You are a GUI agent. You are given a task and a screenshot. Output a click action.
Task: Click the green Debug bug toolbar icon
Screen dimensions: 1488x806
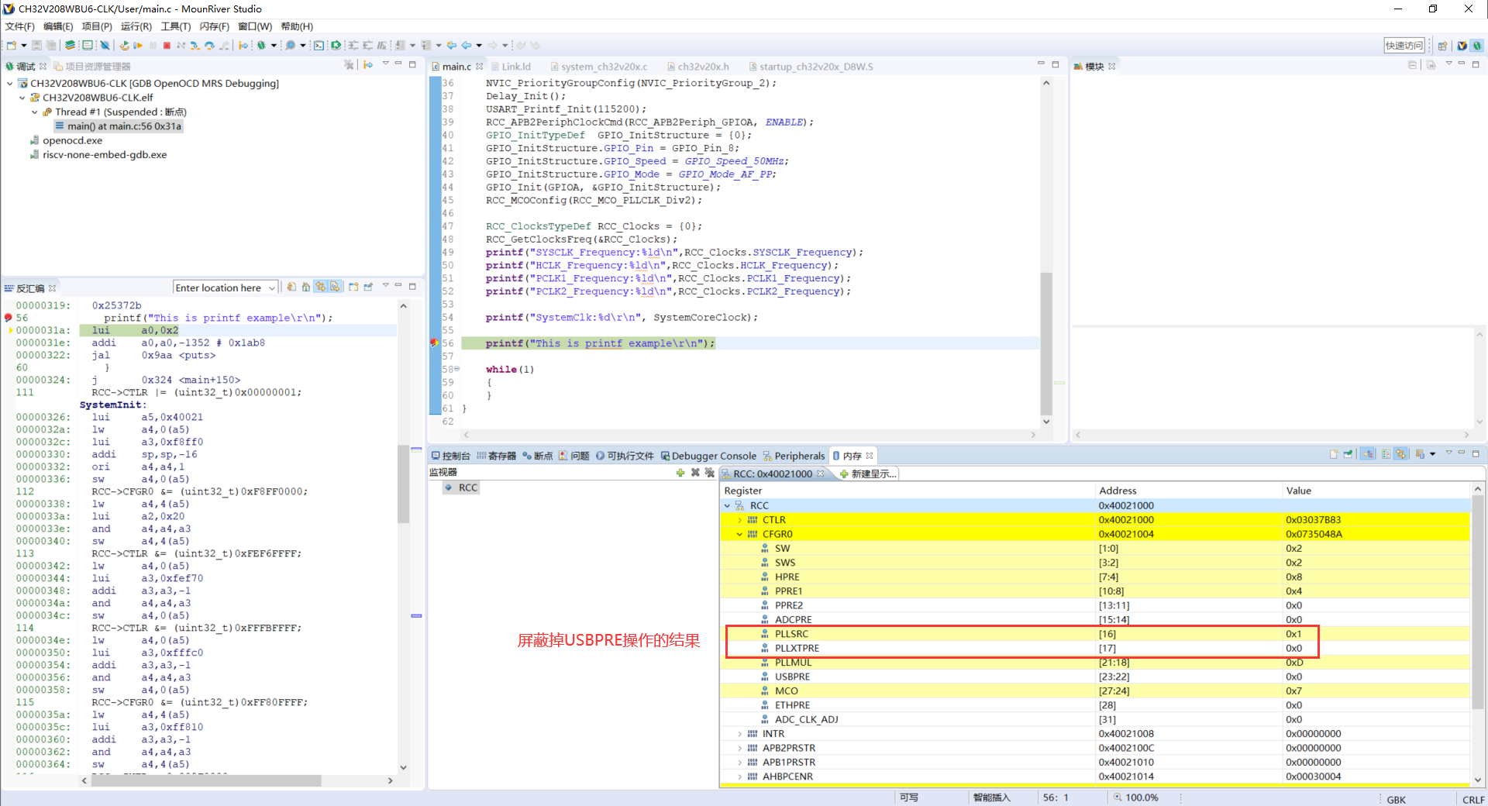[x=261, y=46]
